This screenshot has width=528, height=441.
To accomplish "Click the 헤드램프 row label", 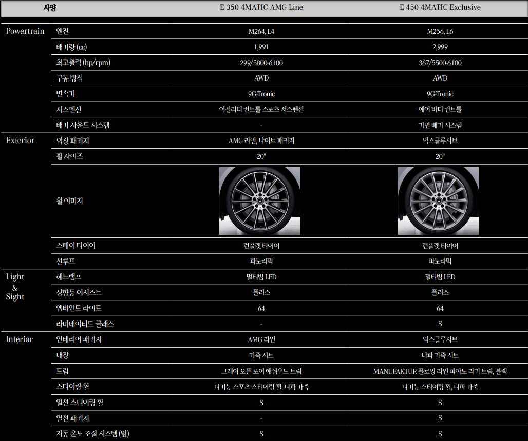I will tap(68, 277).
